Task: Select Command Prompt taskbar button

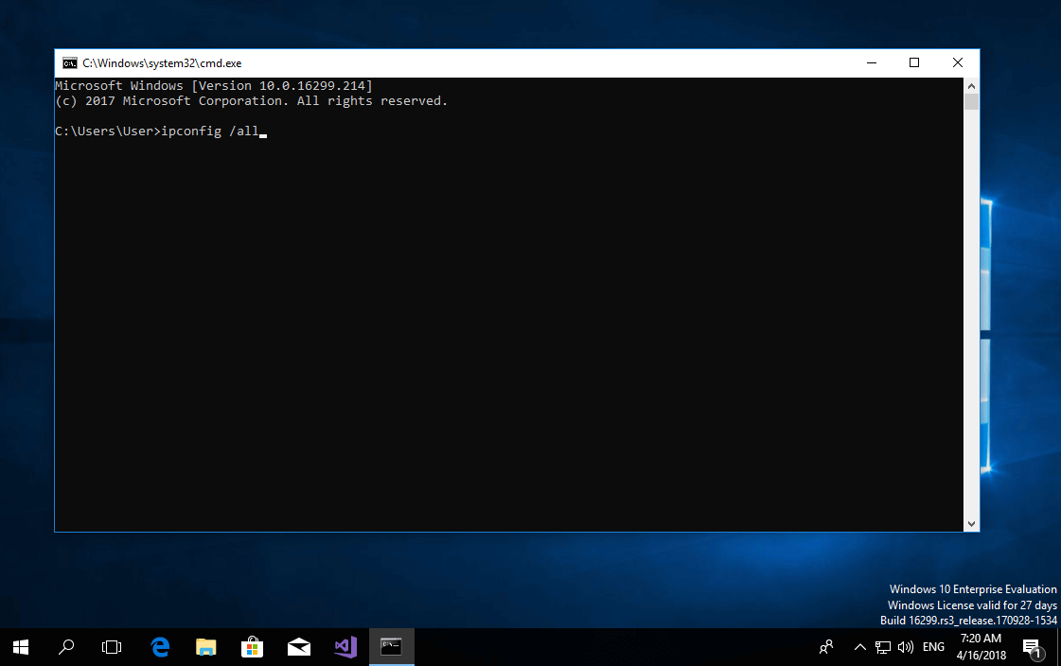Action: 391,647
